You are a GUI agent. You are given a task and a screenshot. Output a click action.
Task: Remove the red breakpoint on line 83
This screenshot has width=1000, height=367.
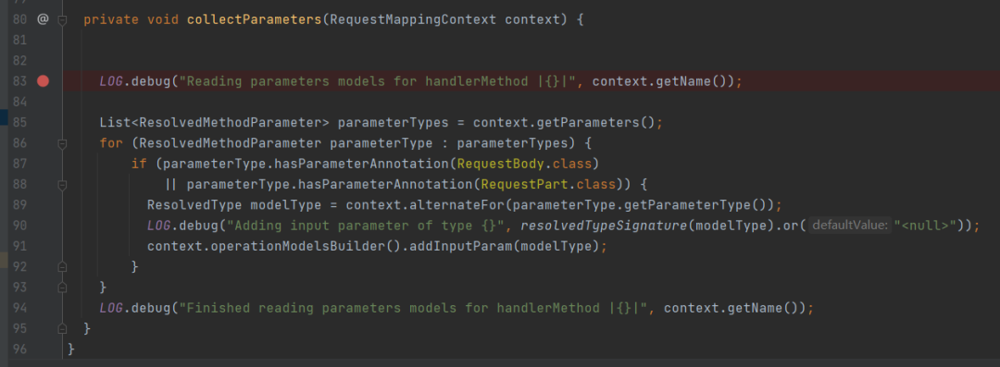coord(43,81)
